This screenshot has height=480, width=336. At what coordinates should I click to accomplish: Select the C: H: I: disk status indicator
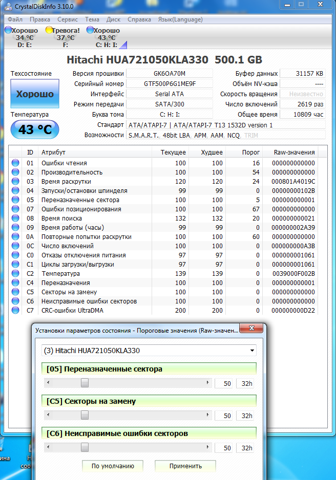click(x=103, y=37)
